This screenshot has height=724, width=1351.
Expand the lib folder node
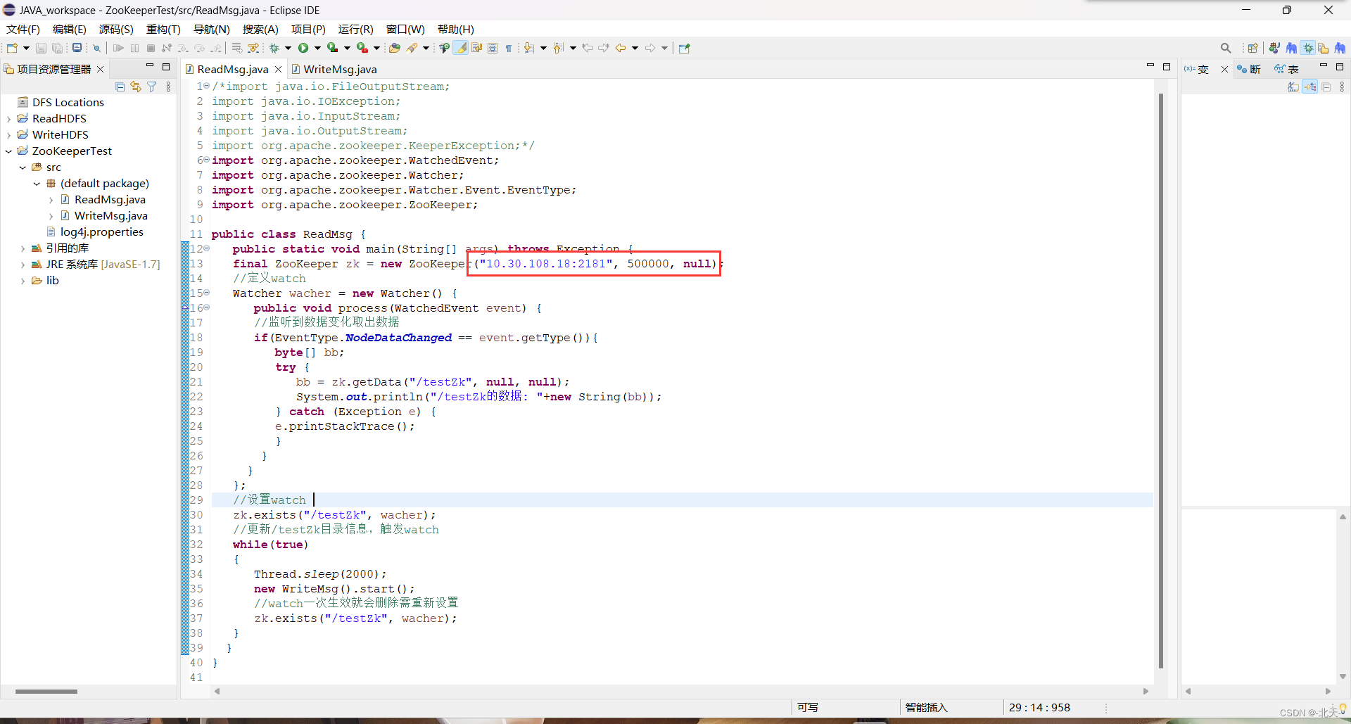tap(23, 280)
